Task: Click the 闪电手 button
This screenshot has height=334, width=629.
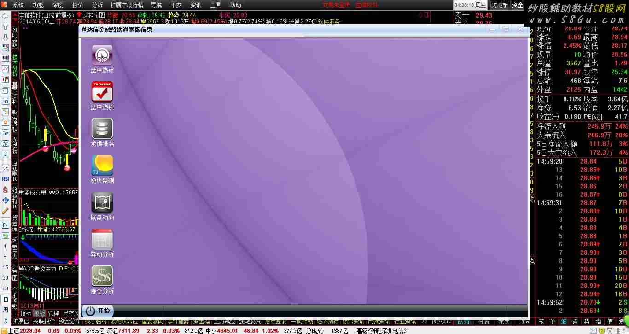Action: pos(500,5)
